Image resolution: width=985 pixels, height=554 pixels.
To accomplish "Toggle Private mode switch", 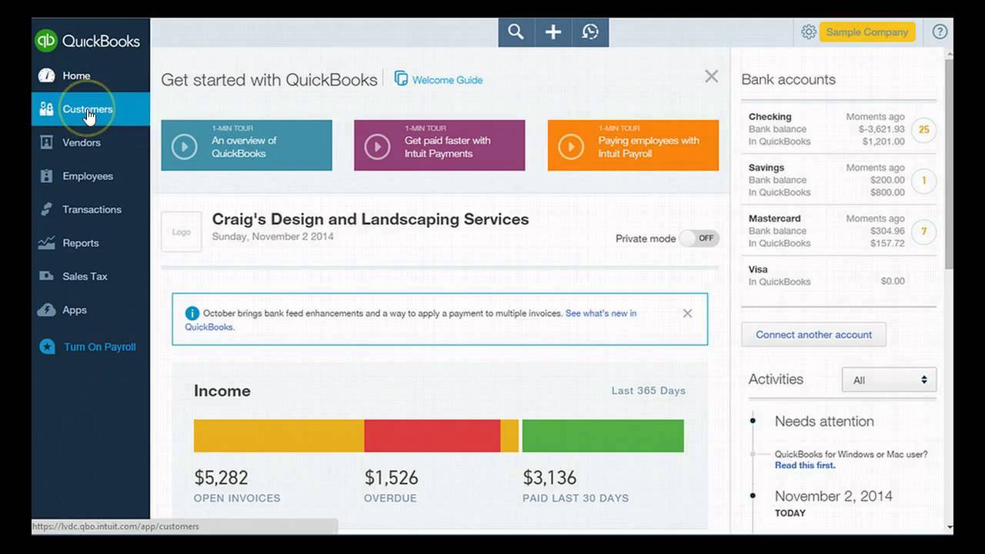I will click(699, 239).
